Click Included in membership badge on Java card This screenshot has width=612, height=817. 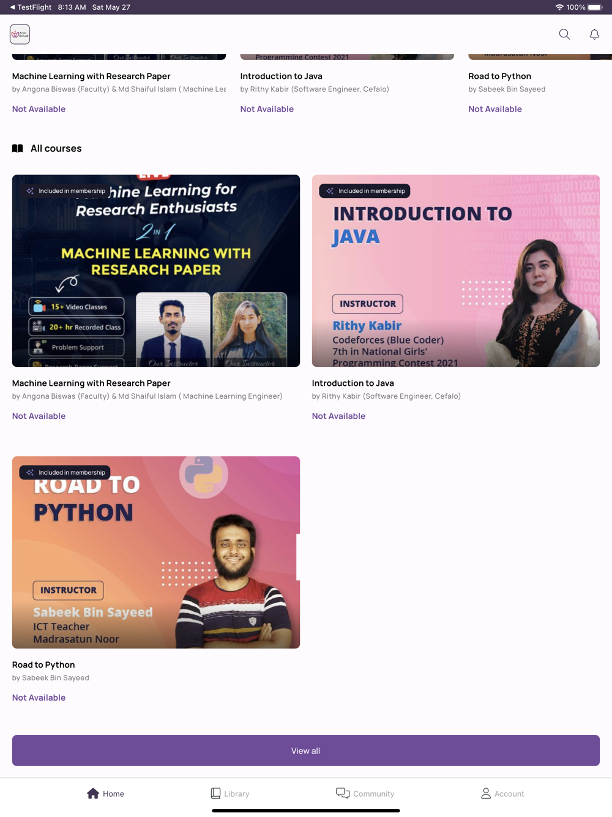(365, 190)
